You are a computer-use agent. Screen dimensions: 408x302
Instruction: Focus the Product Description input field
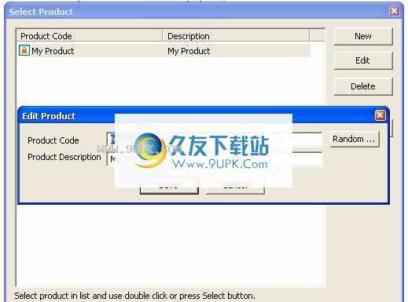pos(215,159)
